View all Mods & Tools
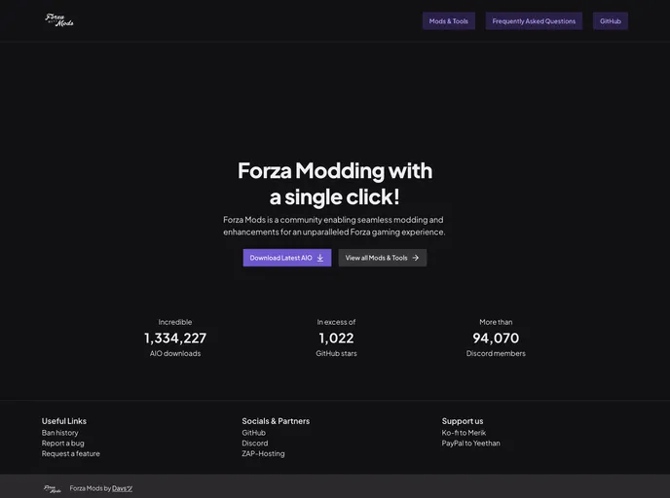 click(383, 258)
